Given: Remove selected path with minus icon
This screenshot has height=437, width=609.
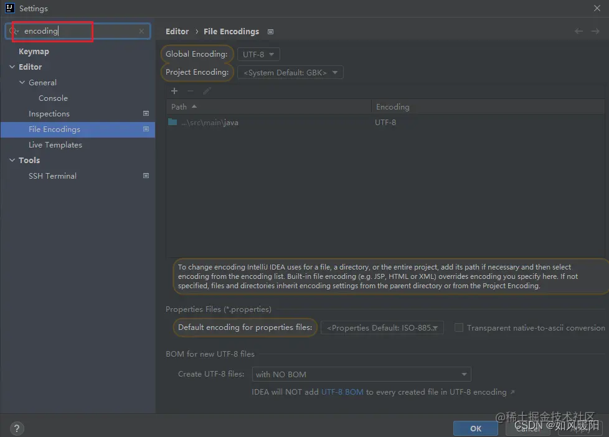Looking at the screenshot, I should coord(191,91).
